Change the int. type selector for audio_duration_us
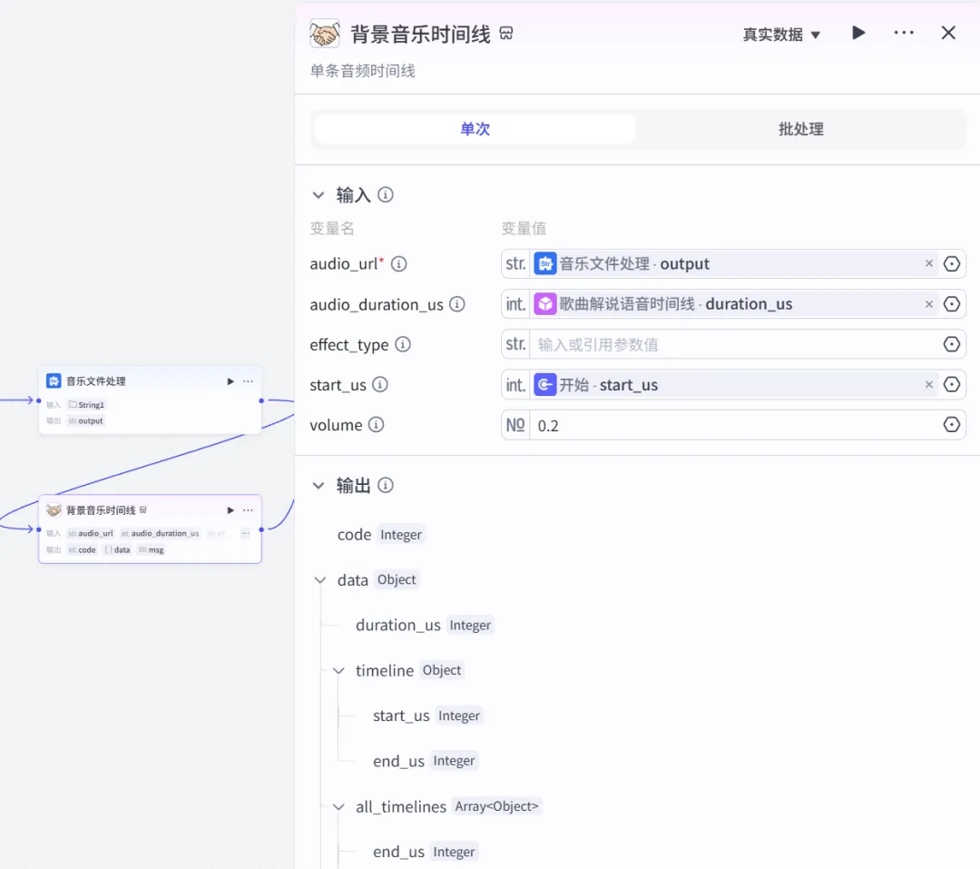Image resolution: width=980 pixels, height=869 pixels. [x=515, y=304]
